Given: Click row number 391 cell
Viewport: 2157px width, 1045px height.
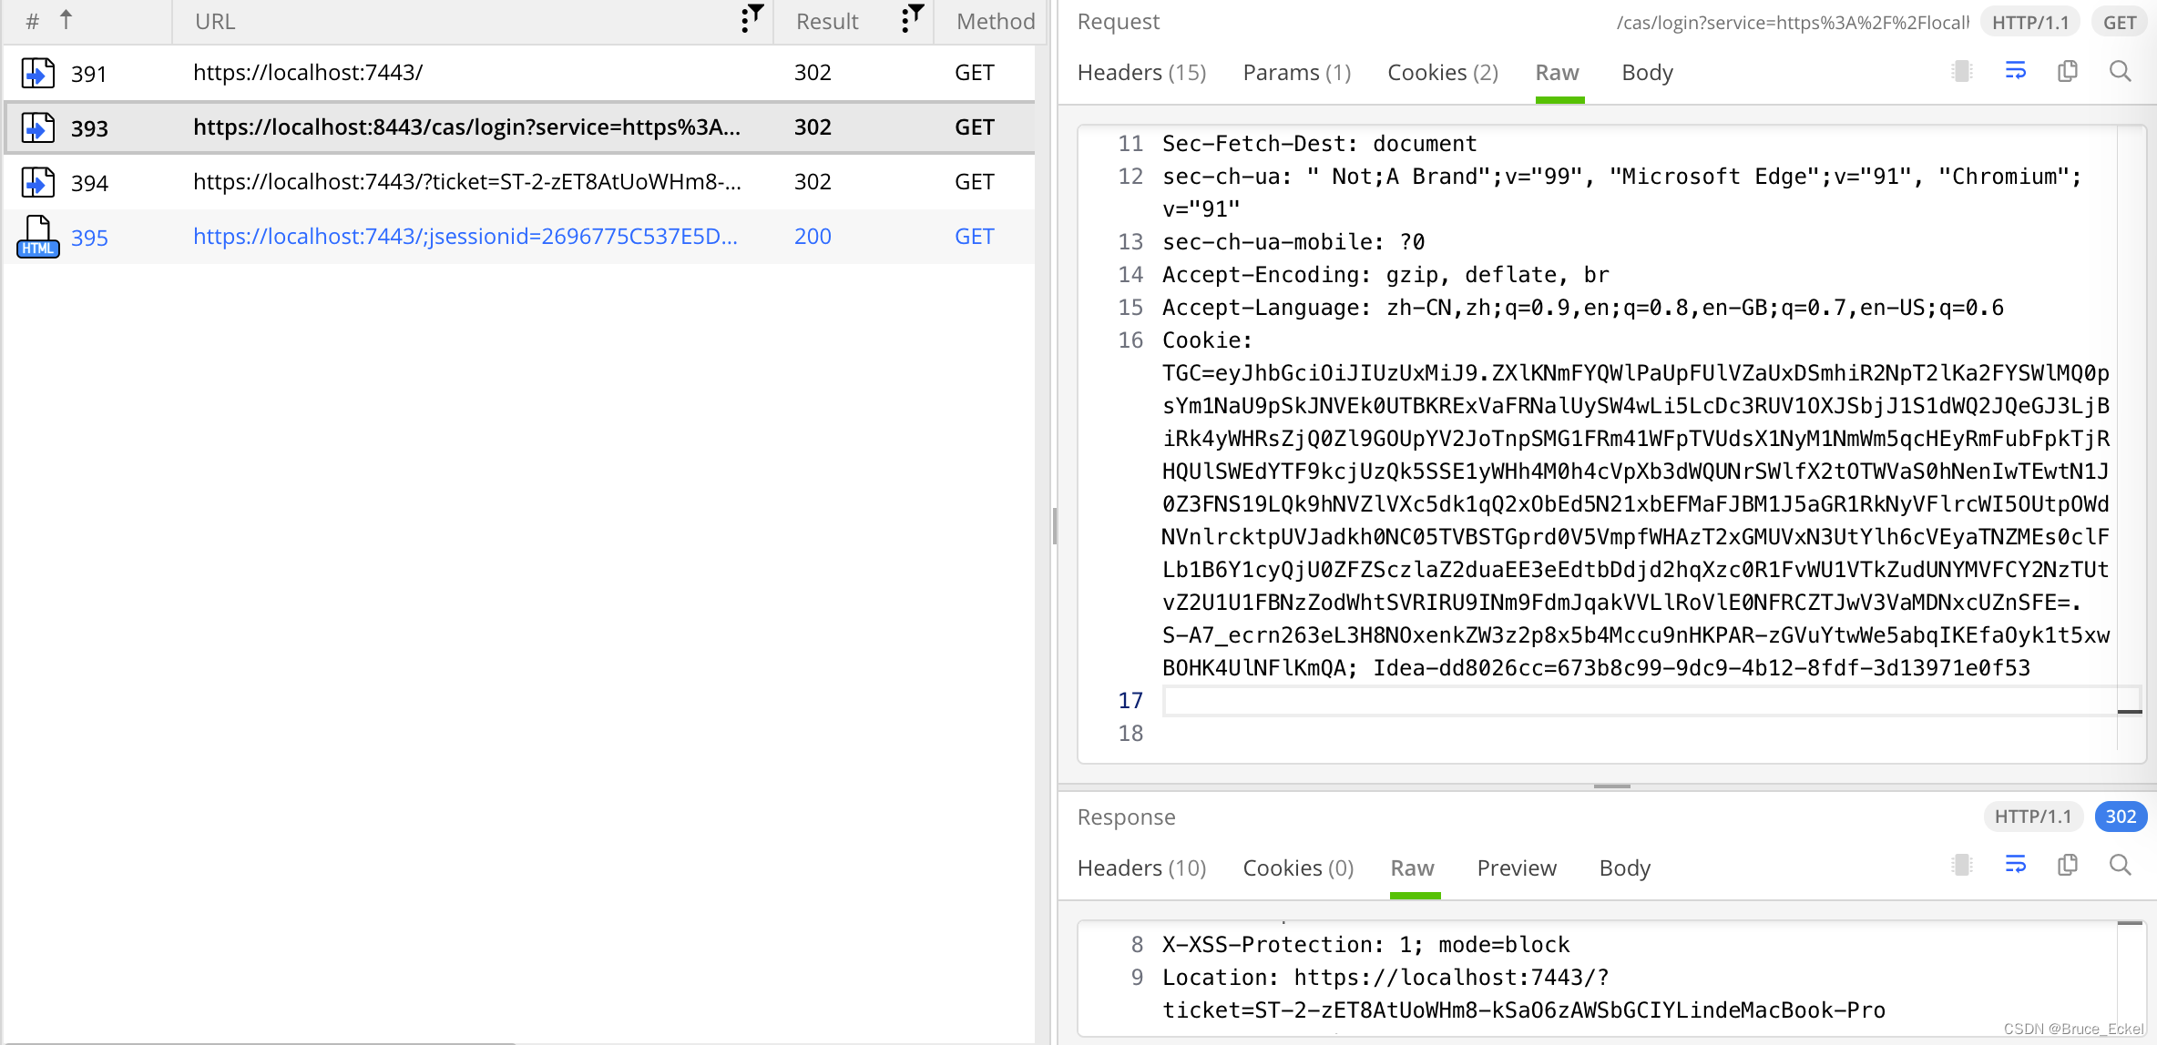Looking at the screenshot, I should (x=88, y=74).
